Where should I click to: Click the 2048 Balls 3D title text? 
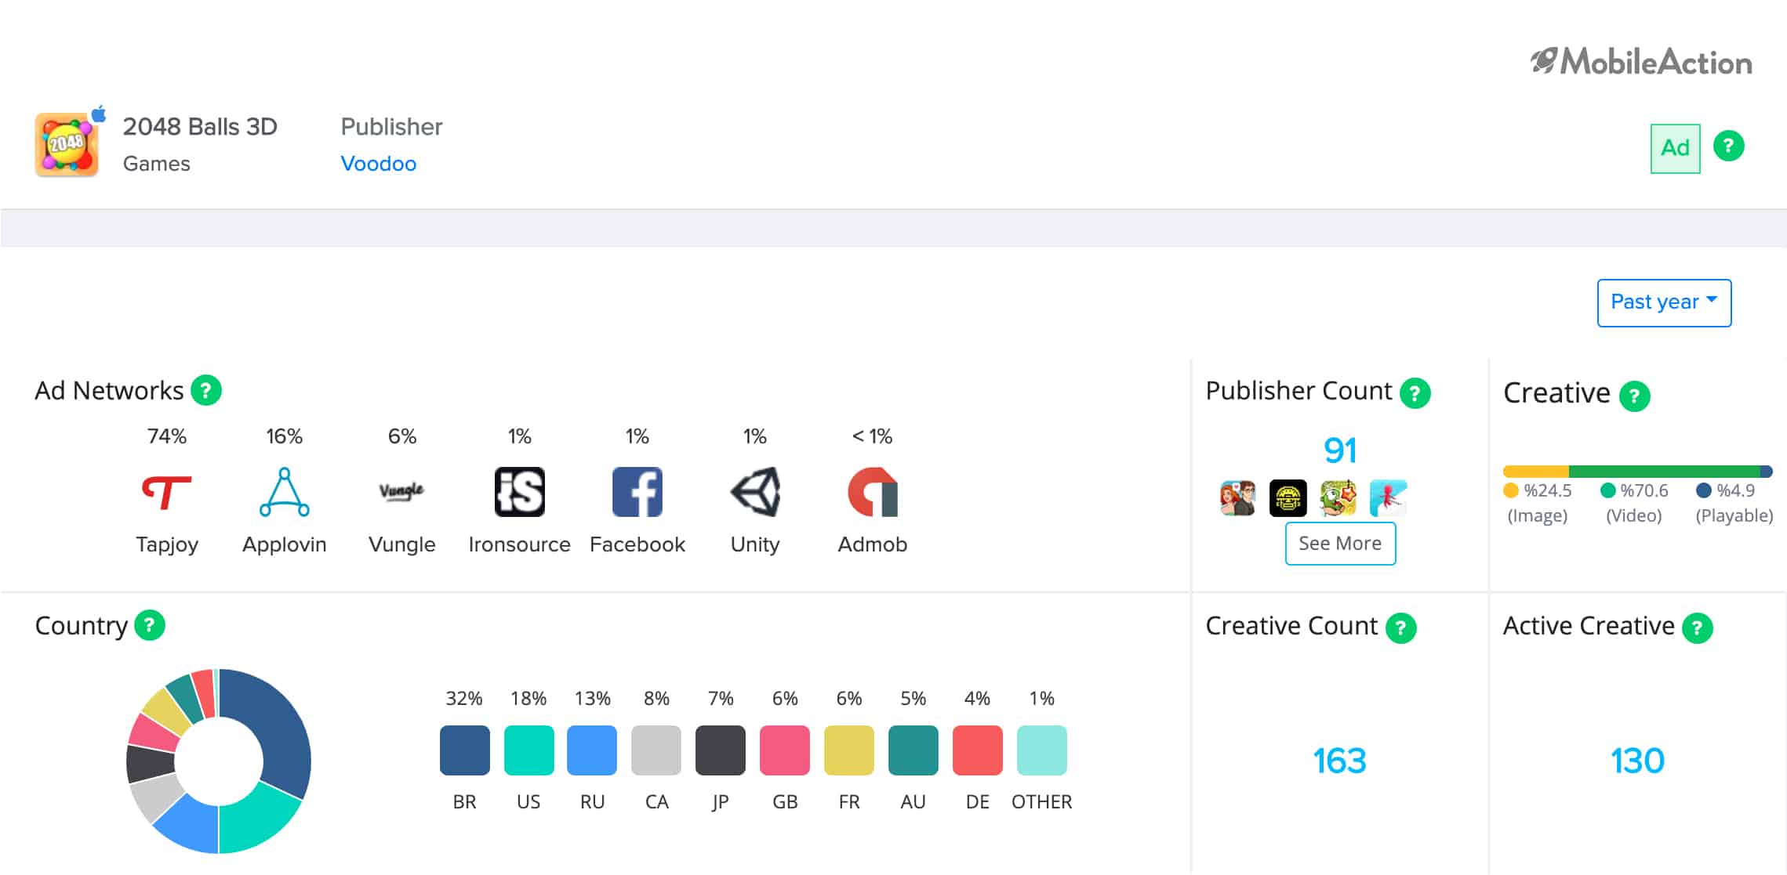click(x=200, y=127)
